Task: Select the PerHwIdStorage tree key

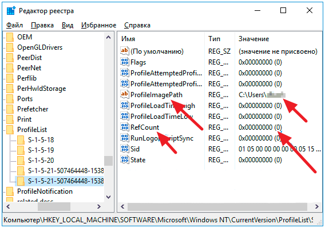Action: [41, 89]
